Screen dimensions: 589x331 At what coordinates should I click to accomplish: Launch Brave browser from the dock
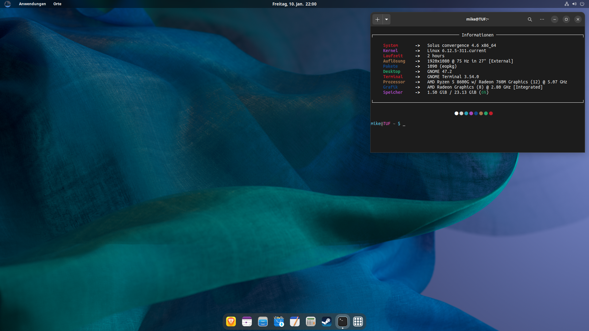tap(231, 321)
